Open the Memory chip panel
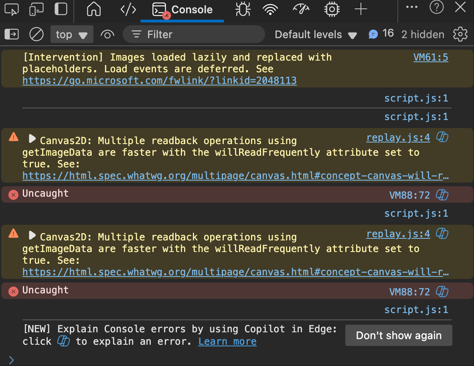Screen dimensions: 474x366 (332, 10)
